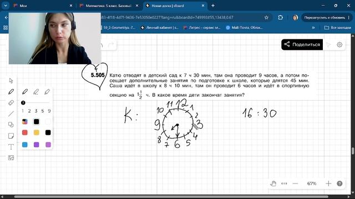
Task: Switch to the Мои tab
Action: pyautogui.click(x=43, y=6)
